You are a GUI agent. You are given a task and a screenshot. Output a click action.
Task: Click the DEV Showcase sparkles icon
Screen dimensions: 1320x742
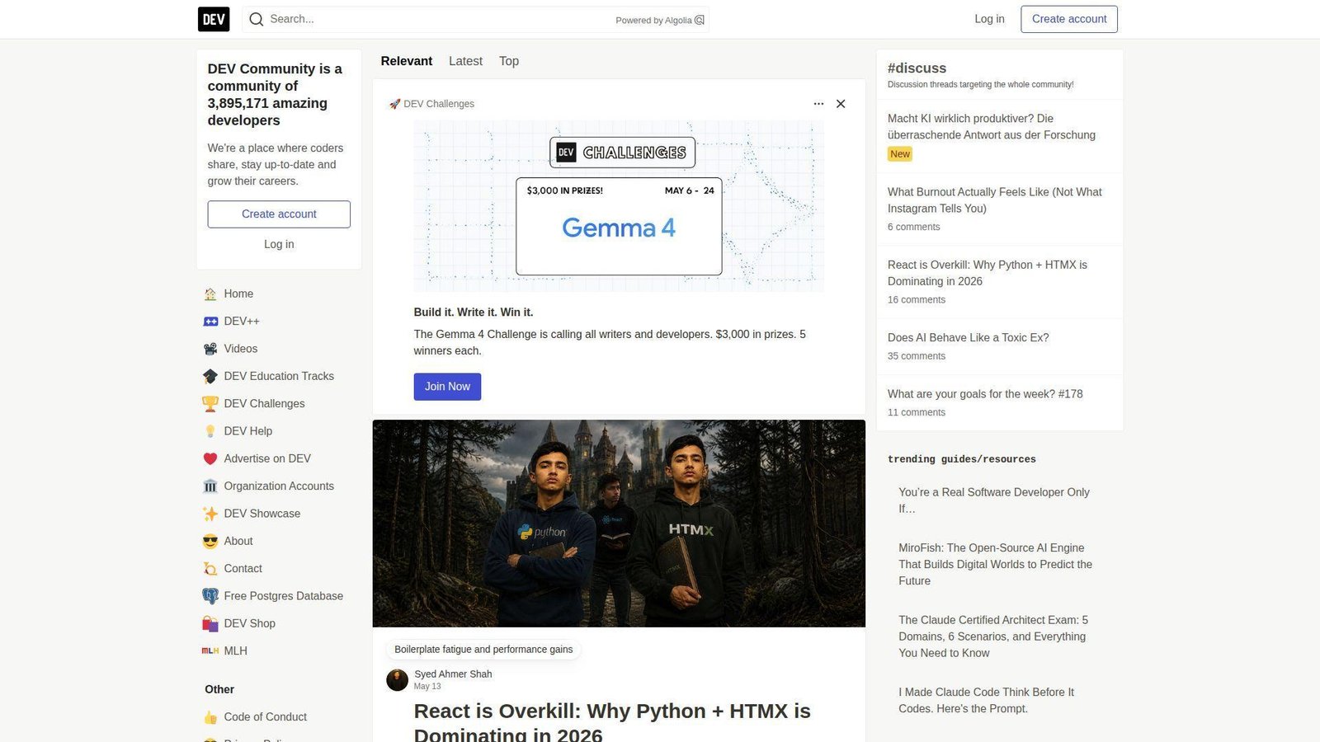pyautogui.click(x=210, y=514)
